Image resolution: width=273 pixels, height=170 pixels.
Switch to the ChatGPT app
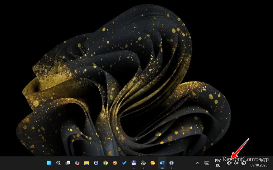tap(143, 163)
